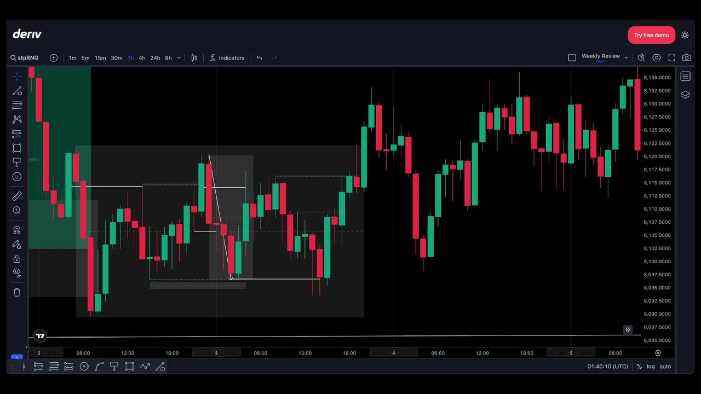Screen dimensions: 701x394
Task: Select the trend line drawing tool
Action: 17,91
